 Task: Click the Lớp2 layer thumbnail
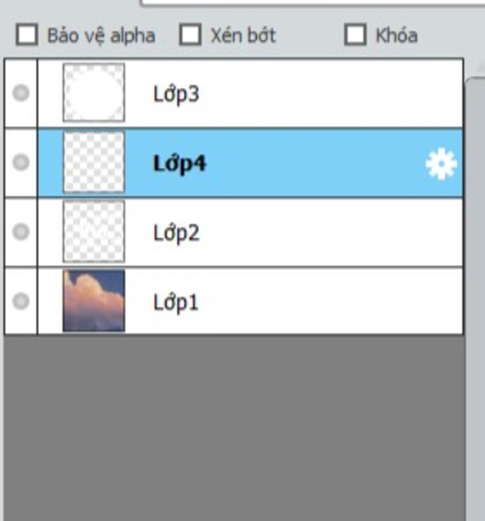point(94,231)
